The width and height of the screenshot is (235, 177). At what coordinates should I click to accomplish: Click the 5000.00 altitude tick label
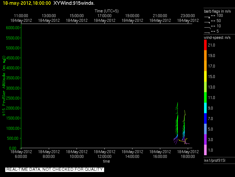(x=13, y=48)
